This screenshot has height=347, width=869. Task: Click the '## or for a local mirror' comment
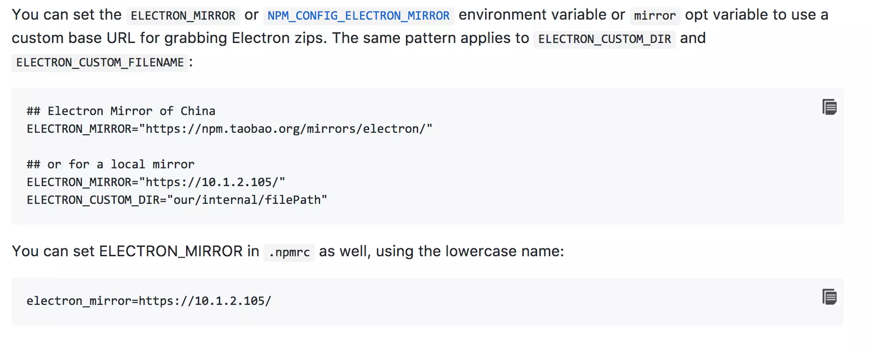[111, 165]
